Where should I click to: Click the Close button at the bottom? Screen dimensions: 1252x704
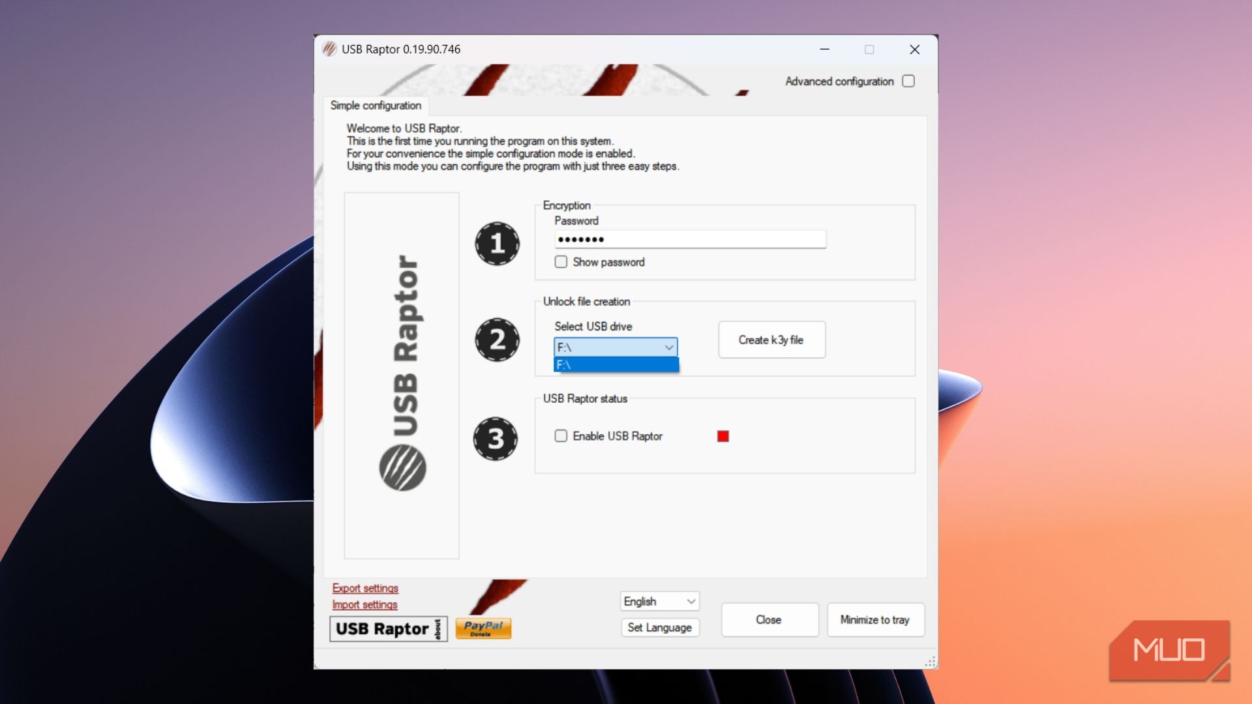click(x=769, y=620)
